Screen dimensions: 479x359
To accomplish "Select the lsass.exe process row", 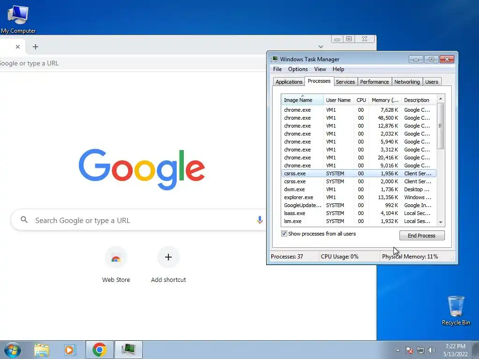I will click(x=359, y=213).
